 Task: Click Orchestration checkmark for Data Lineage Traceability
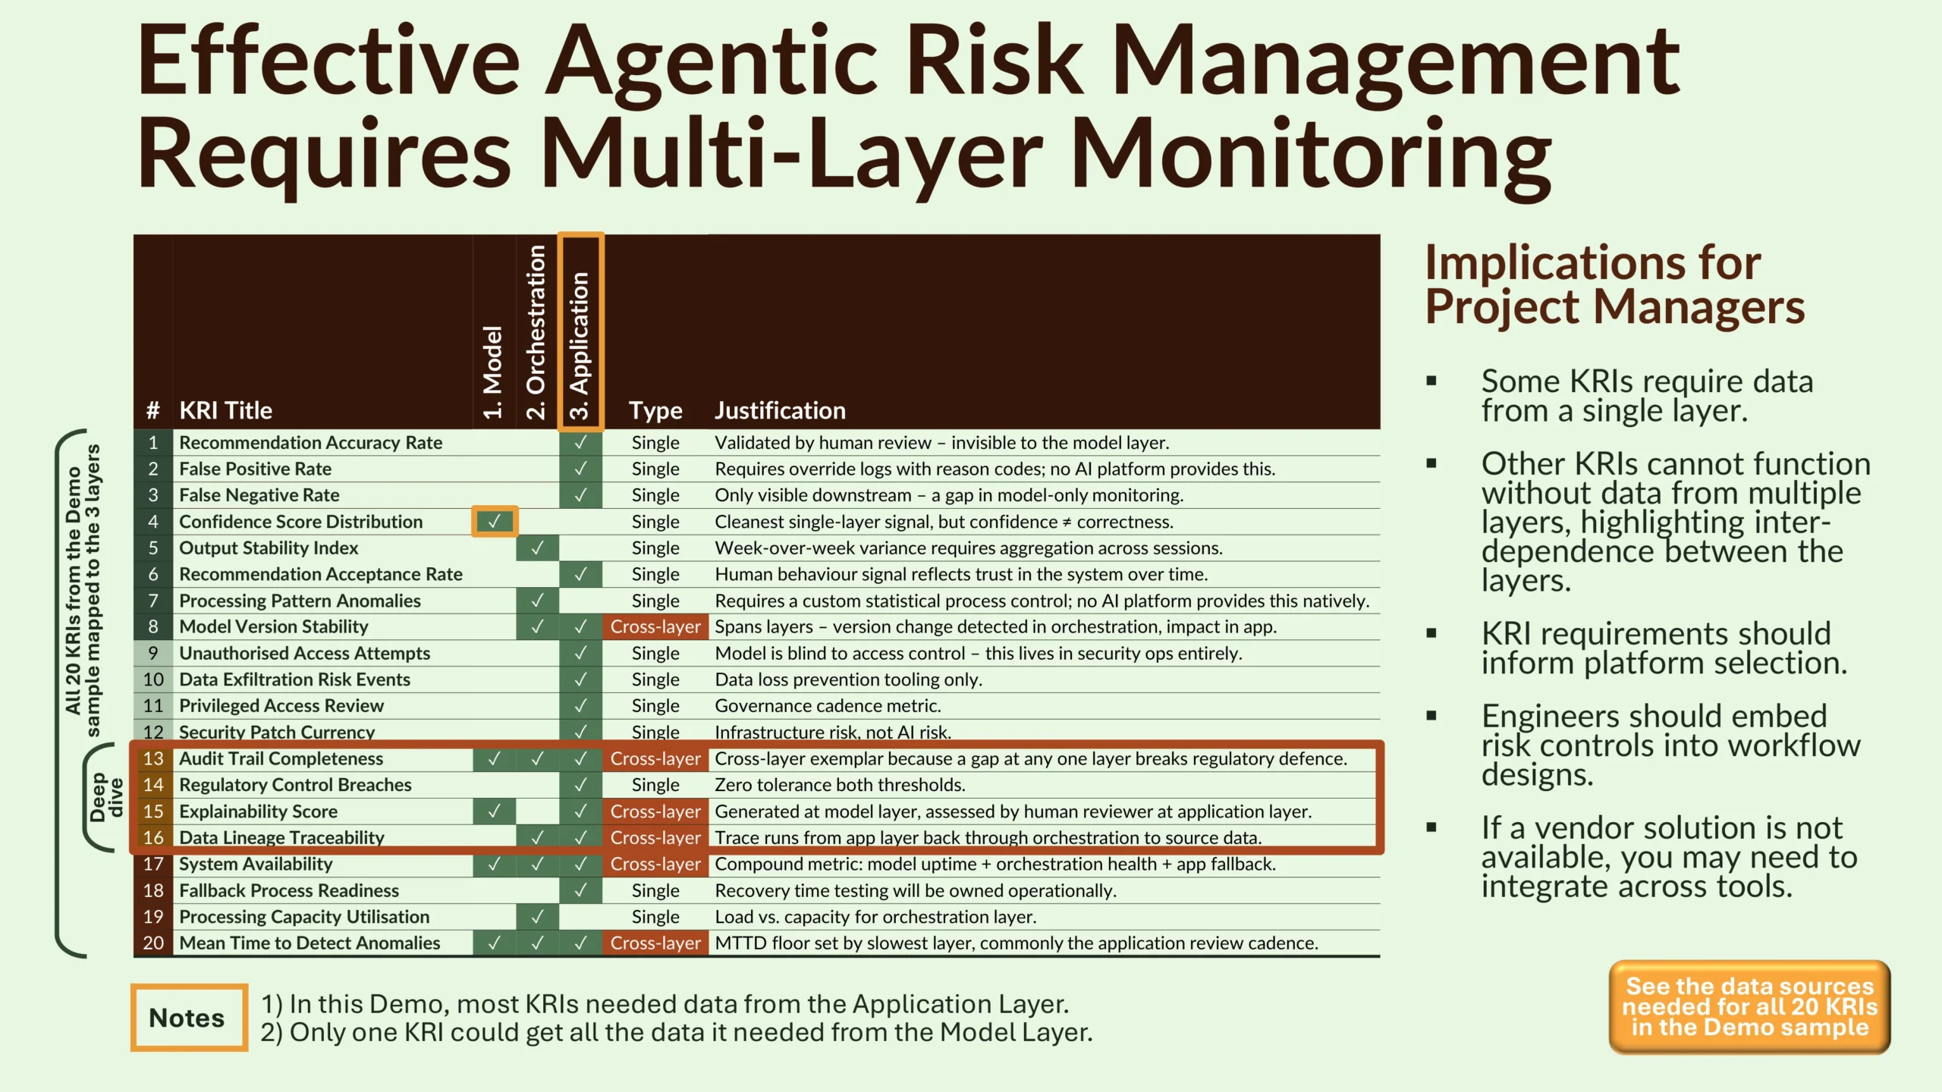537,837
